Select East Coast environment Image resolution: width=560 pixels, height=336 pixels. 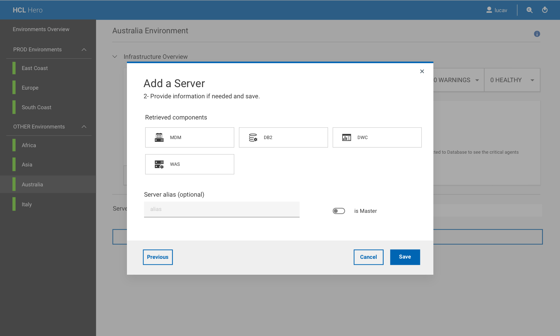click(x=35, y=68)
